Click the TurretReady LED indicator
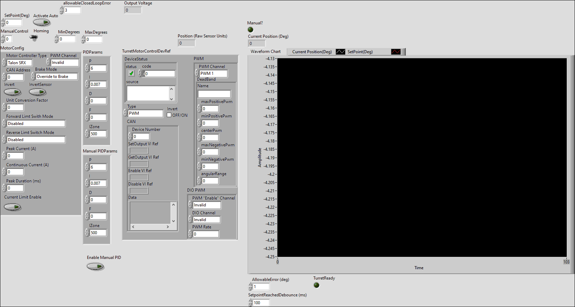The image size is (575, 307). [316, 285]
